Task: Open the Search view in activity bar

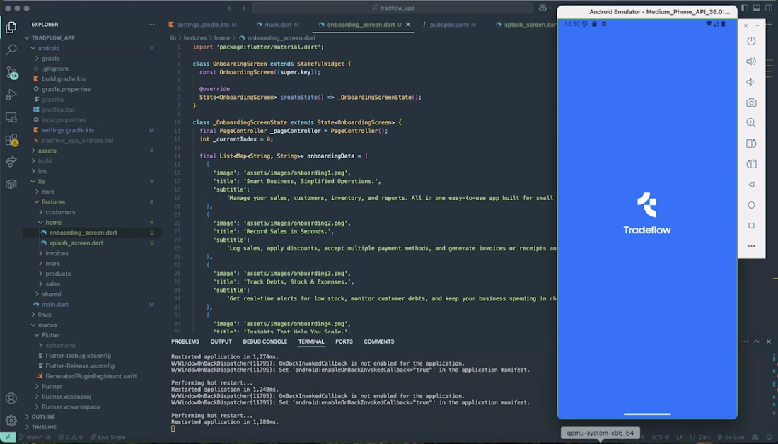Action: pos(11,49)
